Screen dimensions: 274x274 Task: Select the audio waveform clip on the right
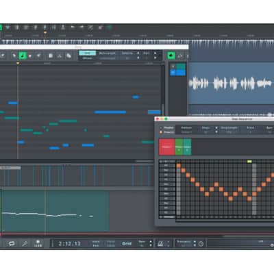(x=231, y=84)
